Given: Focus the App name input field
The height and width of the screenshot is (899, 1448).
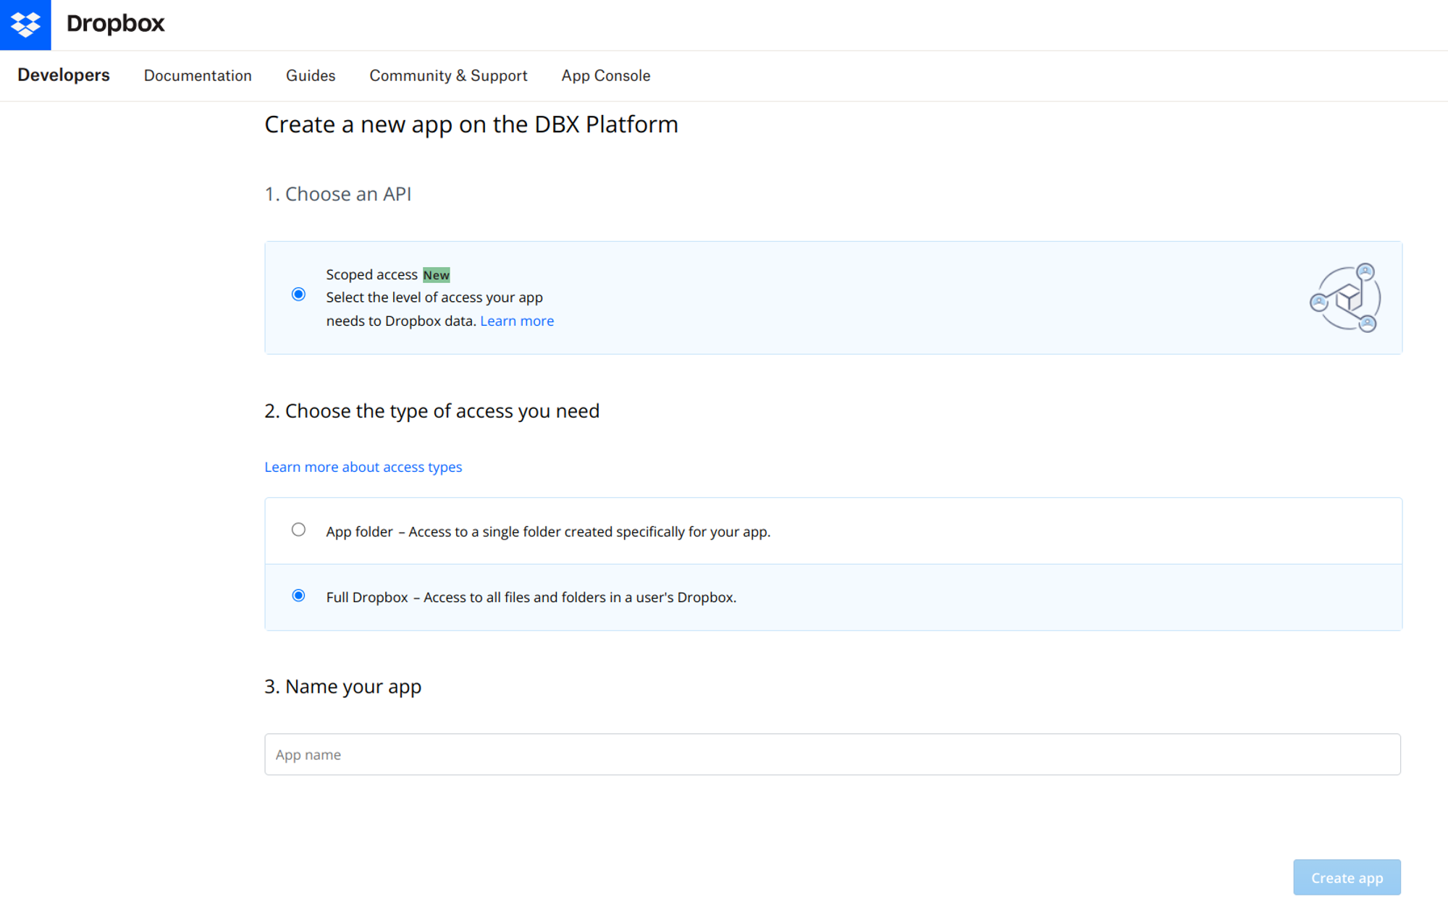Looking at the screenshot, I should click(833, 754).
